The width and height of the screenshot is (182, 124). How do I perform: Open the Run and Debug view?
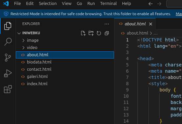pos(8,73)
